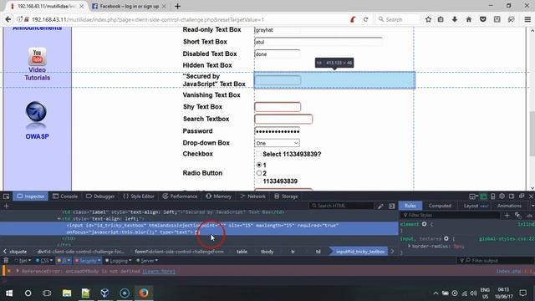
Task: Open Cortana search circle on taskbar
Action: 28,293
